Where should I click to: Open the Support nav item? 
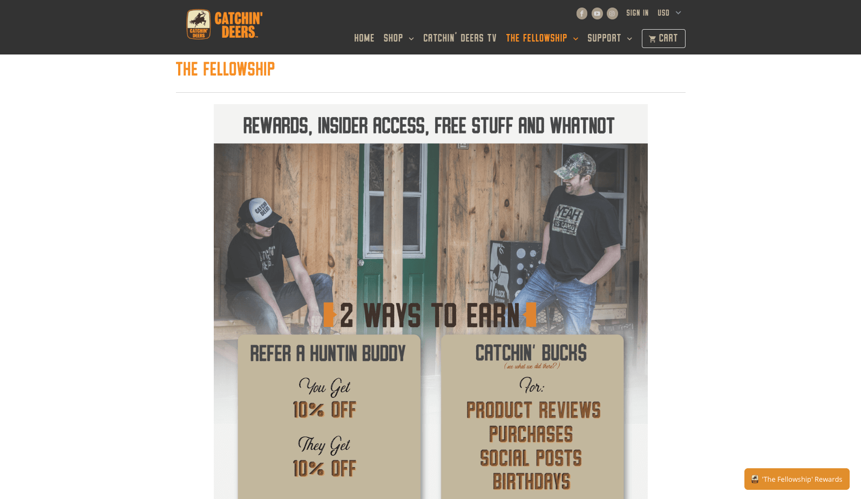click(604, 38)
